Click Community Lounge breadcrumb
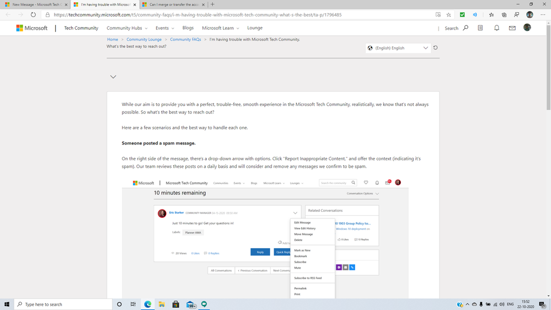The width and height of the screenshot is (551, 310). click(144, 39)
